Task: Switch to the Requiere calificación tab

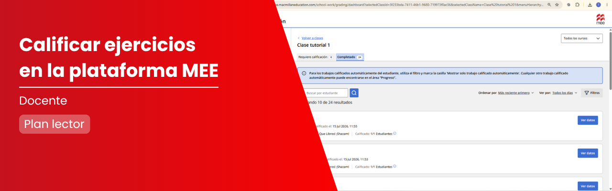Action: point(316,57)
